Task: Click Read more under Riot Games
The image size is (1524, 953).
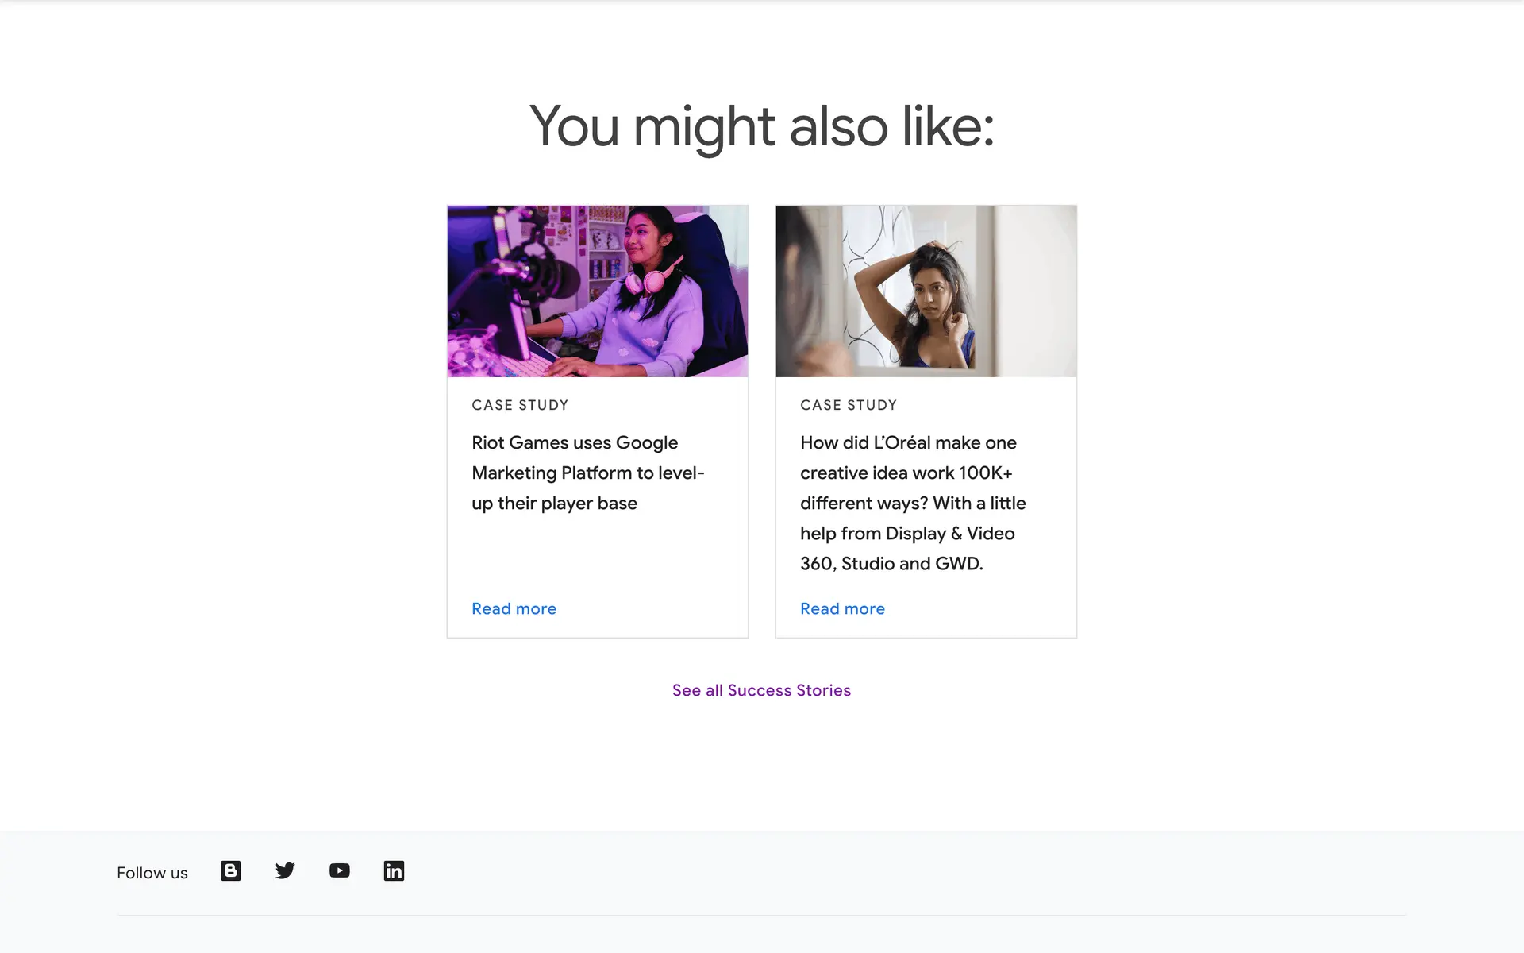Action: pos(514,608)
